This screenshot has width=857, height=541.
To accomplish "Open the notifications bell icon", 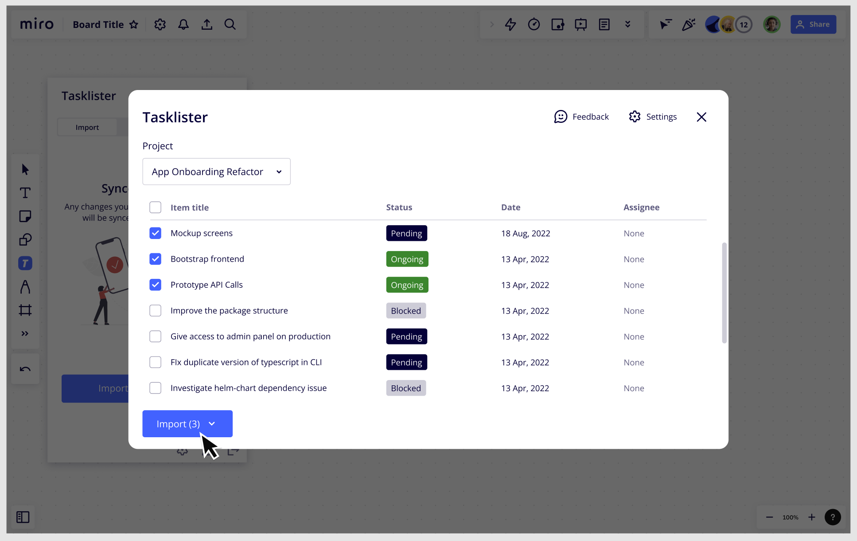I will click(183, 24).
